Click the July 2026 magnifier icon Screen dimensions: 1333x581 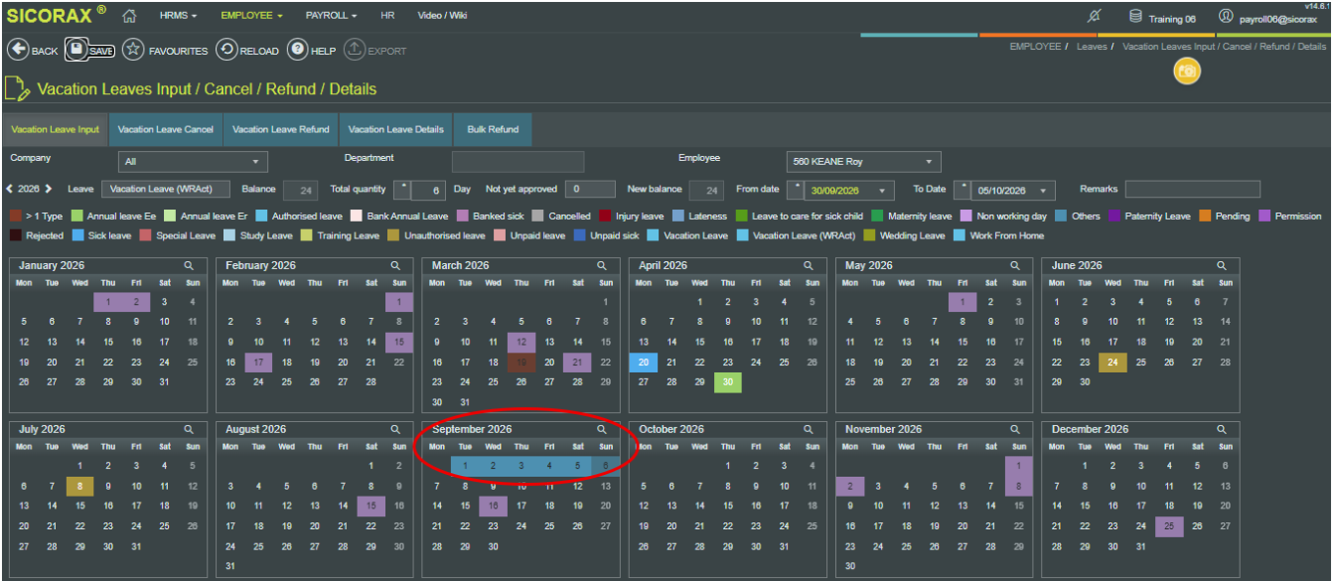click(x=188, y=429)
